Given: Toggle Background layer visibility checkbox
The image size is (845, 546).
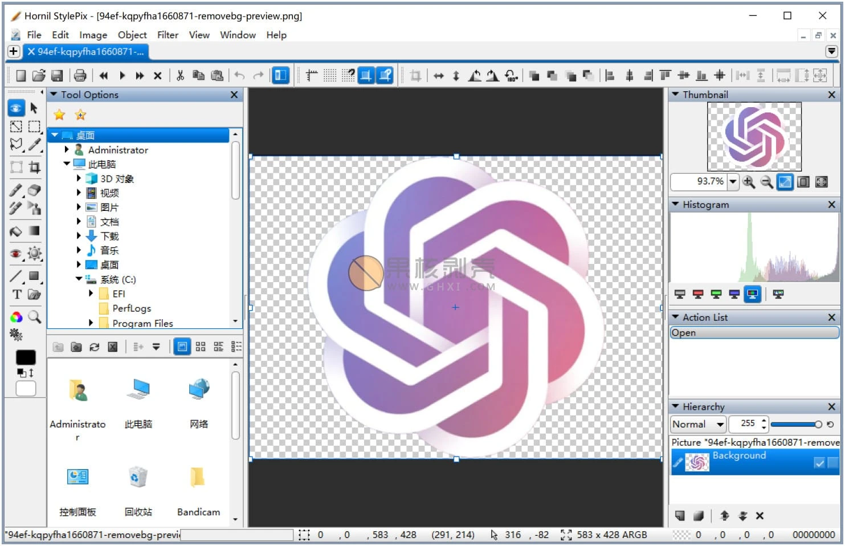Looking at the screenshot, I should (x=819, y=463).
